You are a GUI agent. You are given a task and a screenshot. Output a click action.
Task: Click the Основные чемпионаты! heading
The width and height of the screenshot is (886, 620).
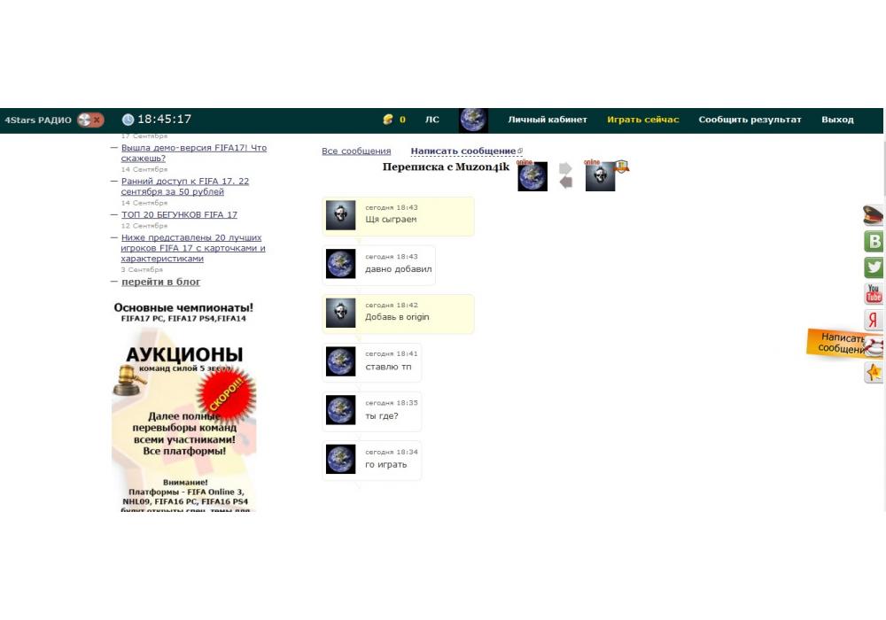[x=183, y=307]
